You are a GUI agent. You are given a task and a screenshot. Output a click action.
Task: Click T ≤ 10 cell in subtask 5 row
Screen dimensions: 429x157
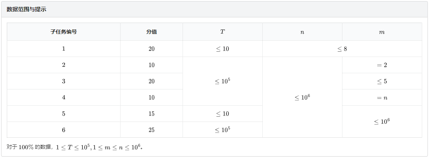point(222,114)
